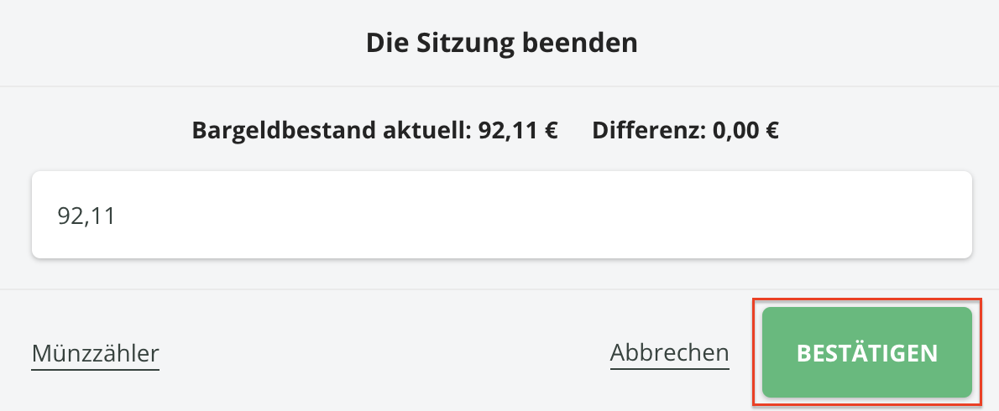Select the Differenz amount text 0,00 €
Image resolution: width=999 pixels, height=411 pixels.
(745, 131)
